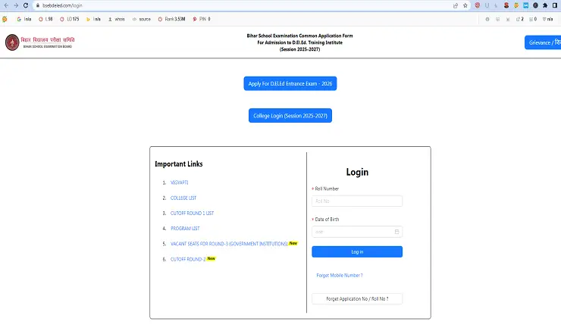This screenshot has height=334, width=561.
Task: Click the source toolbar item
Action: click(141, 18)
